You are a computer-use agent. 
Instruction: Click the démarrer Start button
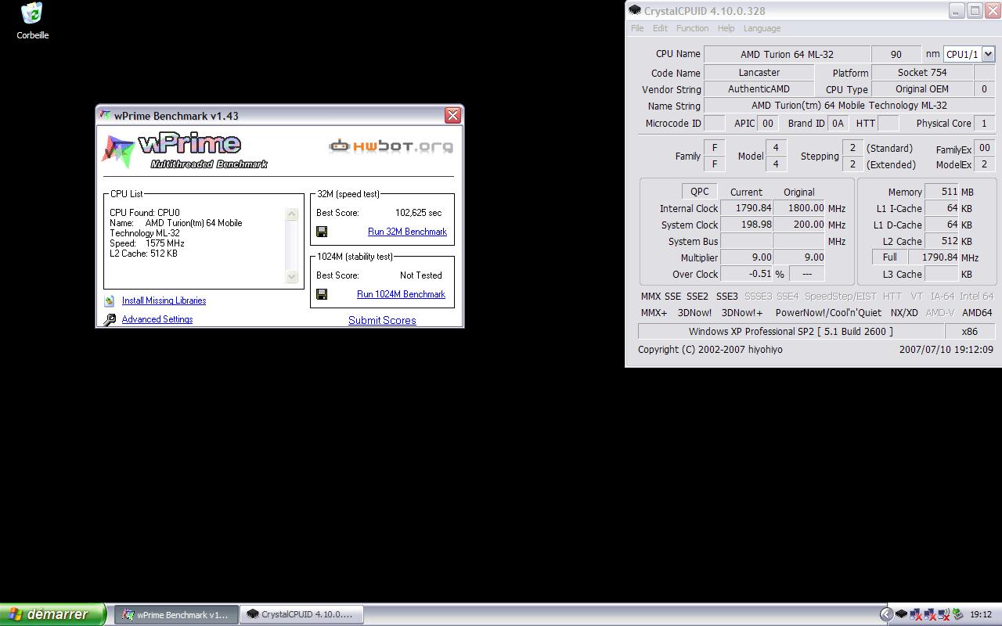click(52, 614)
